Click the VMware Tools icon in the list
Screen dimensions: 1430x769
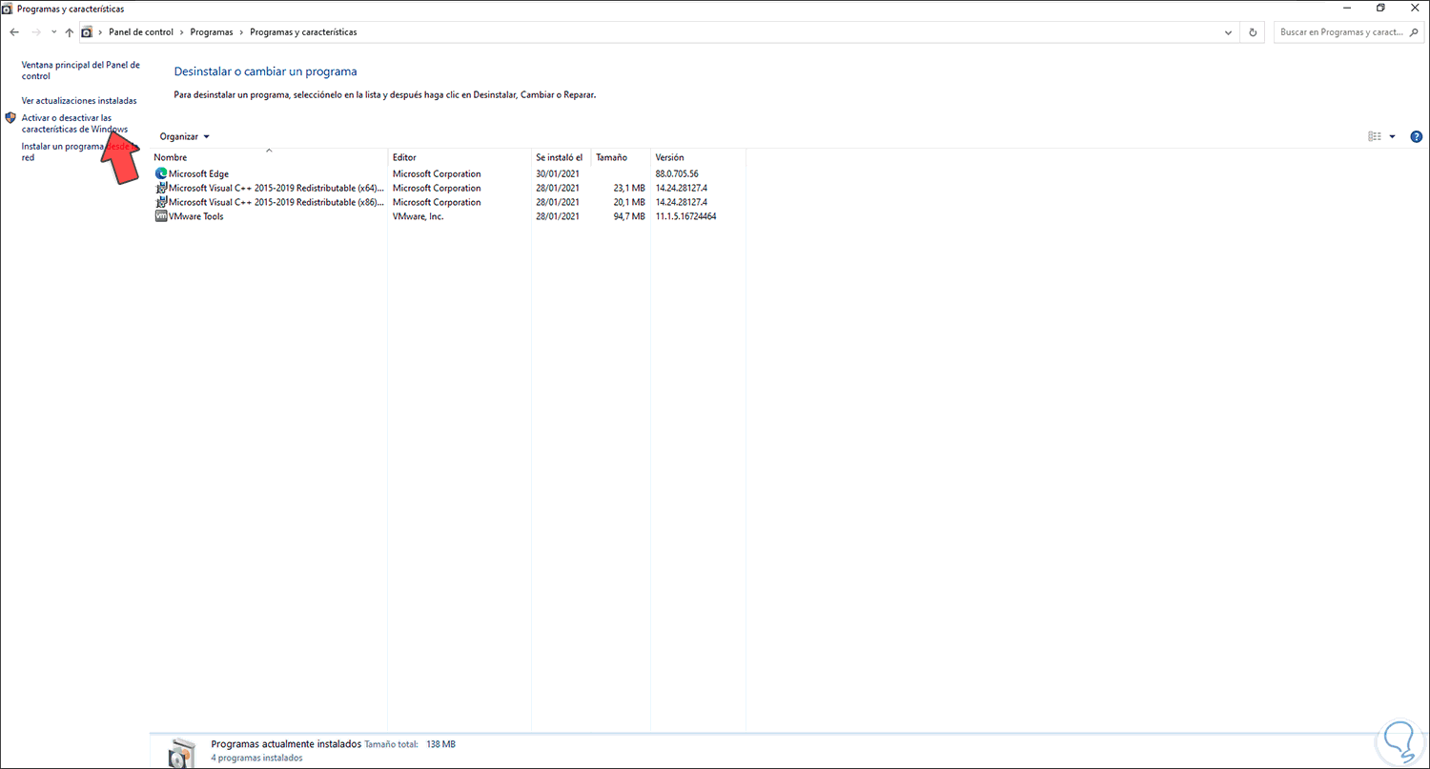(160, 216)
